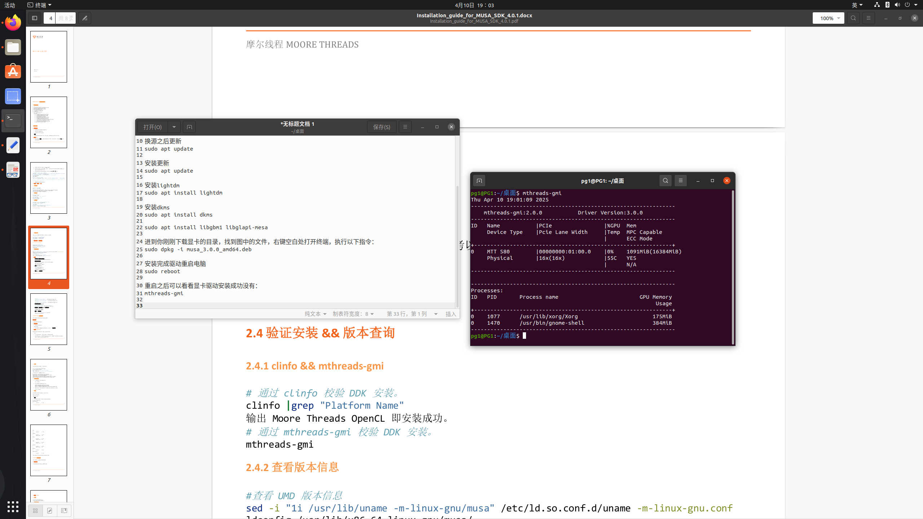
Task: Close the 无标题文档 1 editor window
Action: pos(451,127)
